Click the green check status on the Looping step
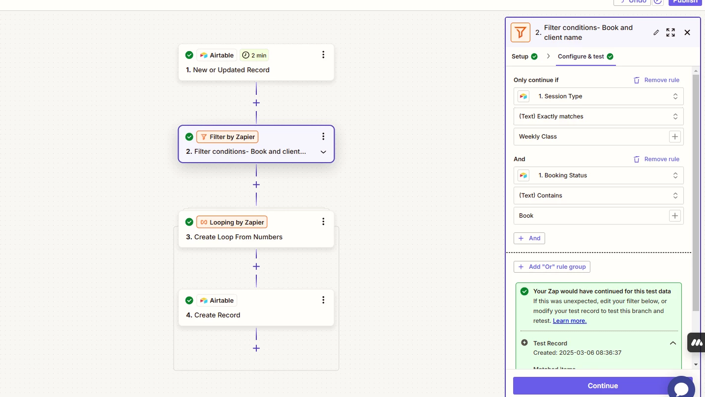Screen dimensions: 705x397 (189, 222)
